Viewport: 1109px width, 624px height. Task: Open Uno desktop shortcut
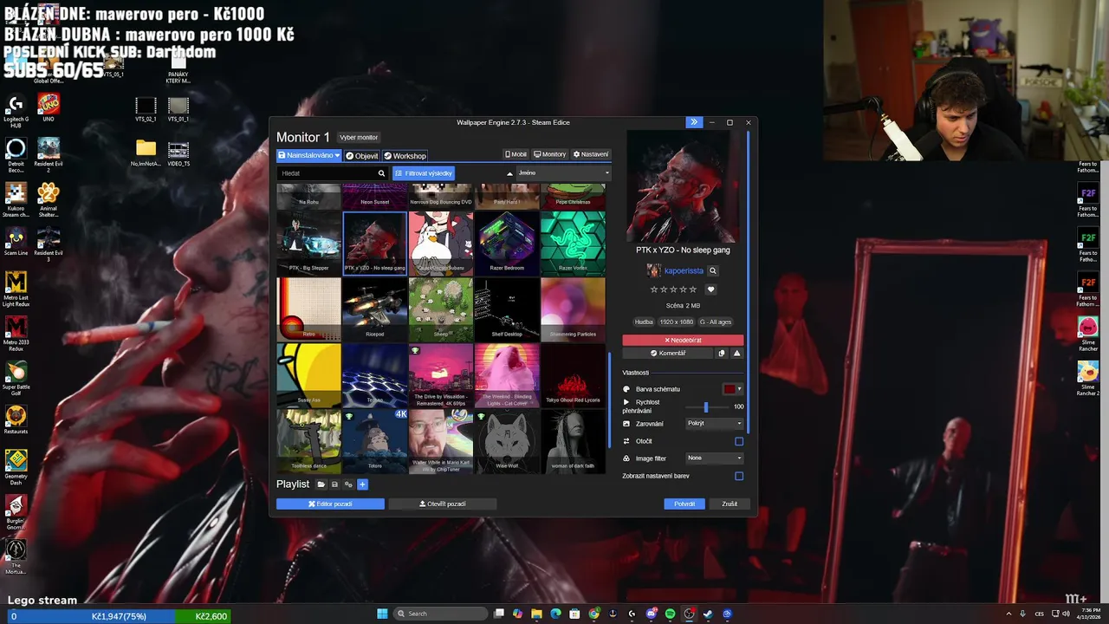pyautogui.click(x=49, y=107)
